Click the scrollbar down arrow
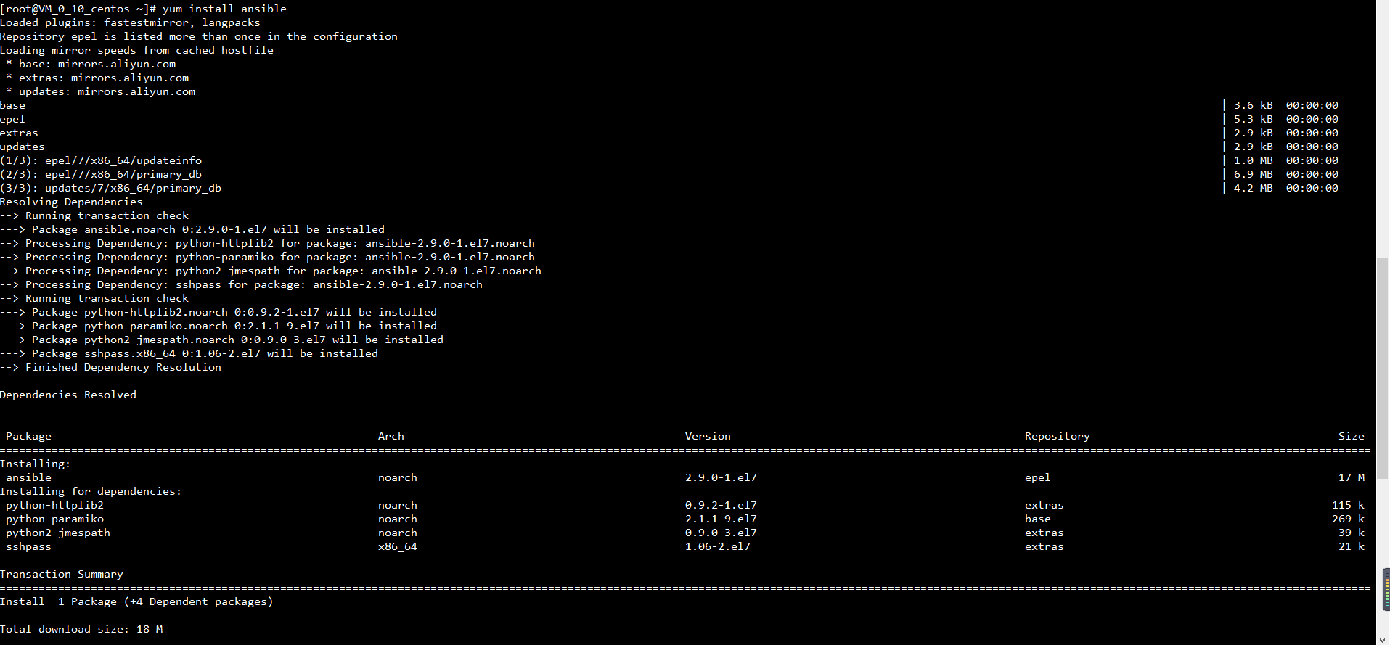Screen dimensions: 1390x645 (x=1383, y=640)
